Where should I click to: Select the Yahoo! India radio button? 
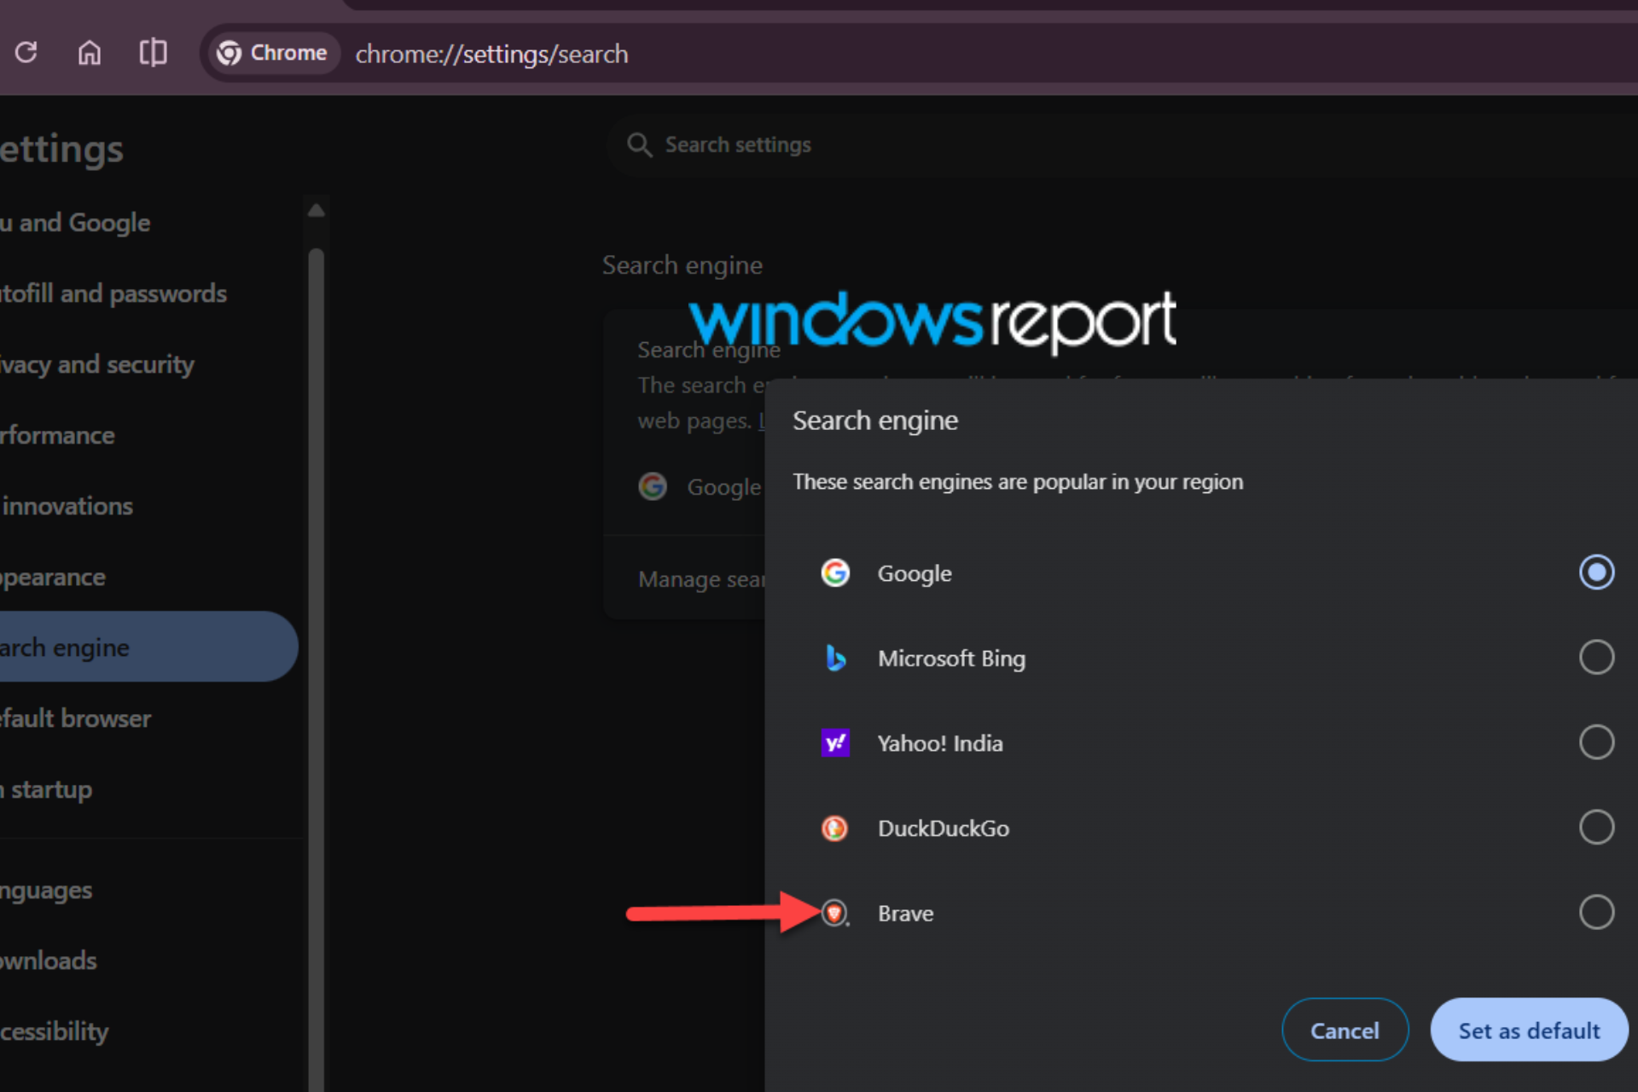1596,742
